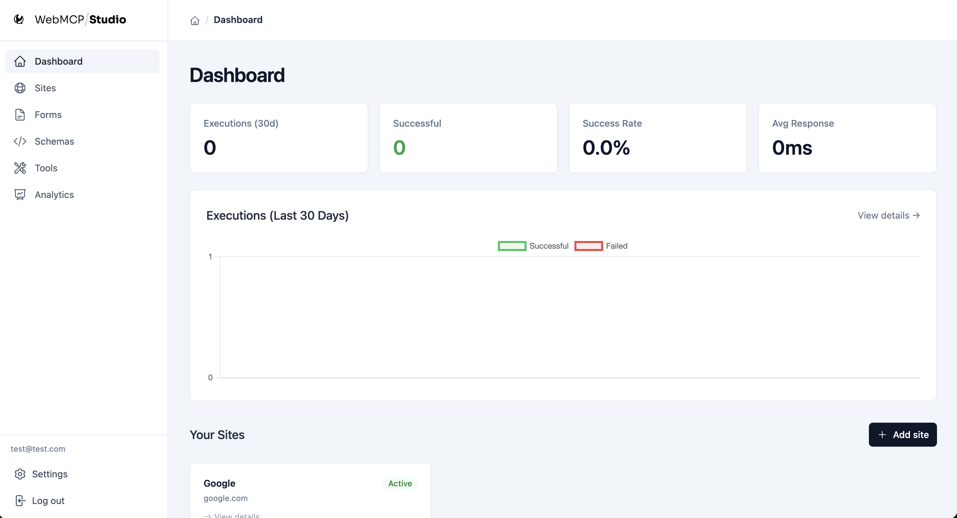Click the Add site button
957x518 pixels.
coord(903,435)
